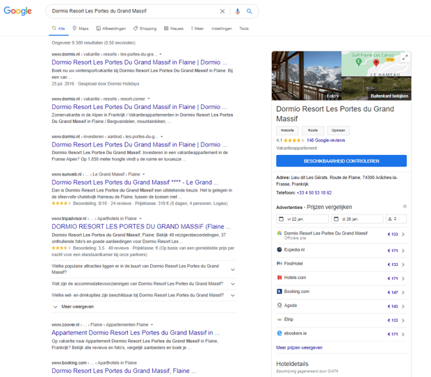Expand question about populaire attracties

(x=143, y=269)
